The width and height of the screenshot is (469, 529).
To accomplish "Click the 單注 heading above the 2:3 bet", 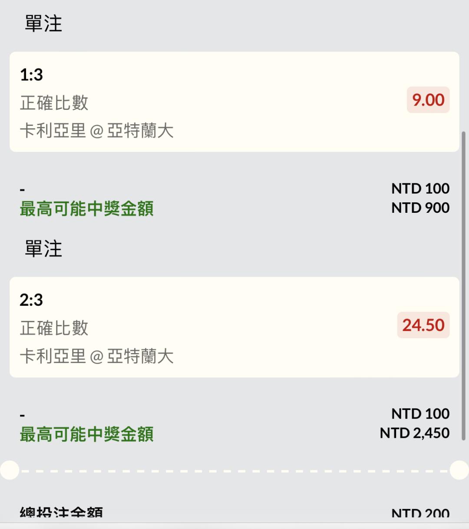I will (43, 249).
